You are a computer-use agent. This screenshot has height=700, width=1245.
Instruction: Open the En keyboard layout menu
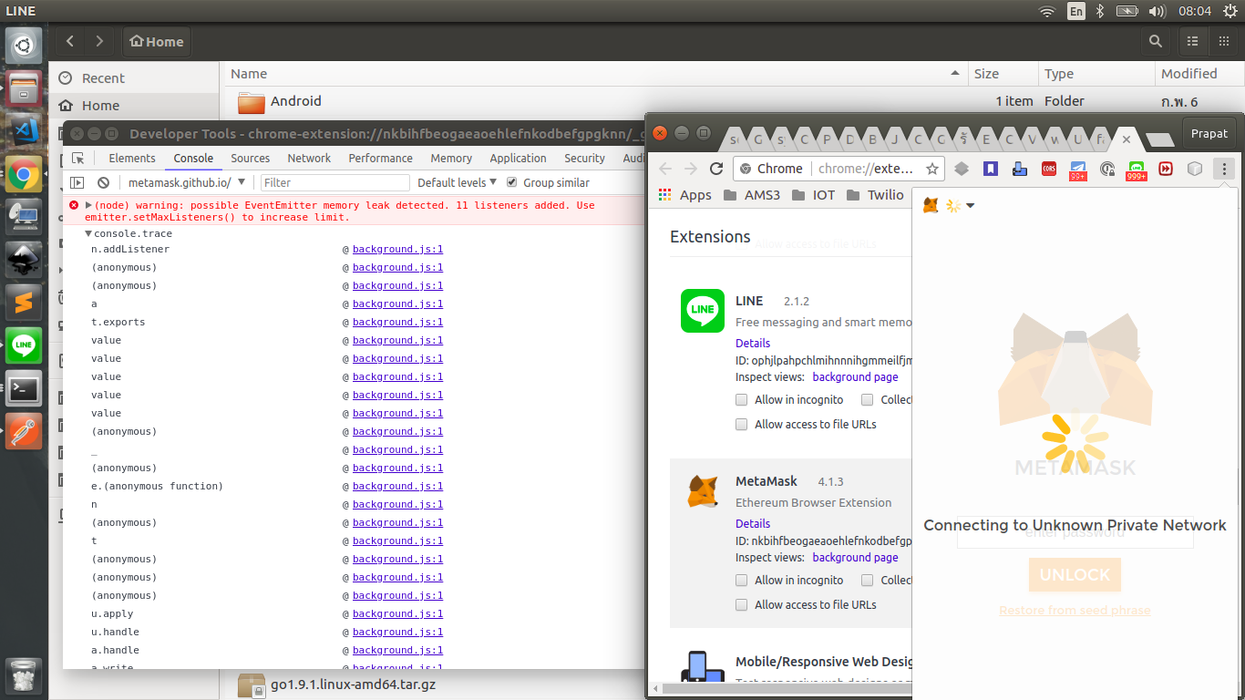(1076, 11)
